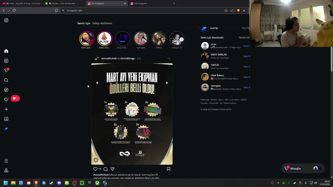
Task: Open direct messages sidebar icon with badge
Action: coord(7,70)
